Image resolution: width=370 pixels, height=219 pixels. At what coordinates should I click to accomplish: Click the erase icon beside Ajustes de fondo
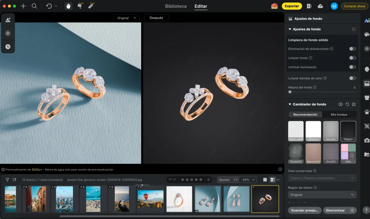(354, 29)
